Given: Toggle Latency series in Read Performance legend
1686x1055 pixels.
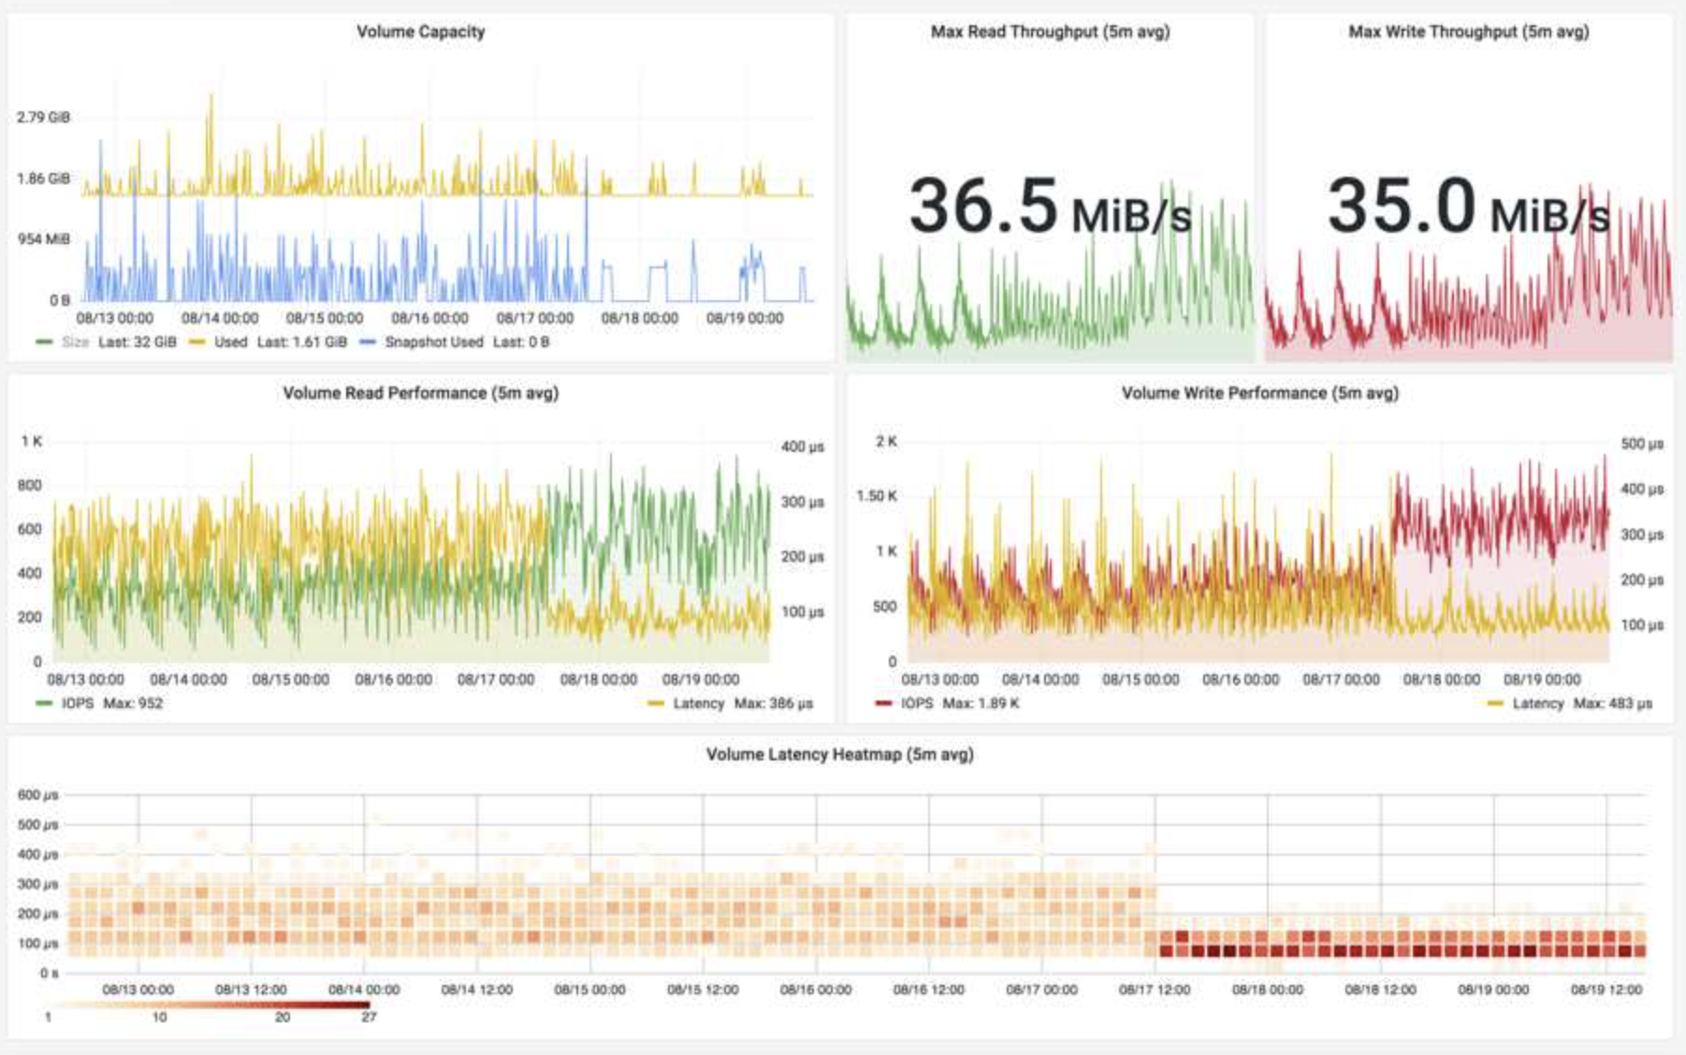Looking at the screenshot, I should point(698,703).
